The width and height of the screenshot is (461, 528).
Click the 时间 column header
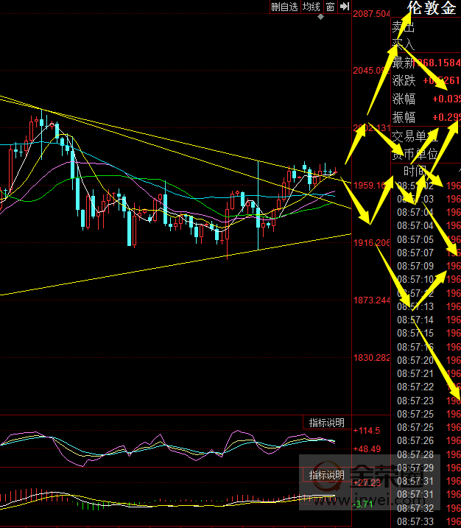pyautogui.click(x=412, y=171)
